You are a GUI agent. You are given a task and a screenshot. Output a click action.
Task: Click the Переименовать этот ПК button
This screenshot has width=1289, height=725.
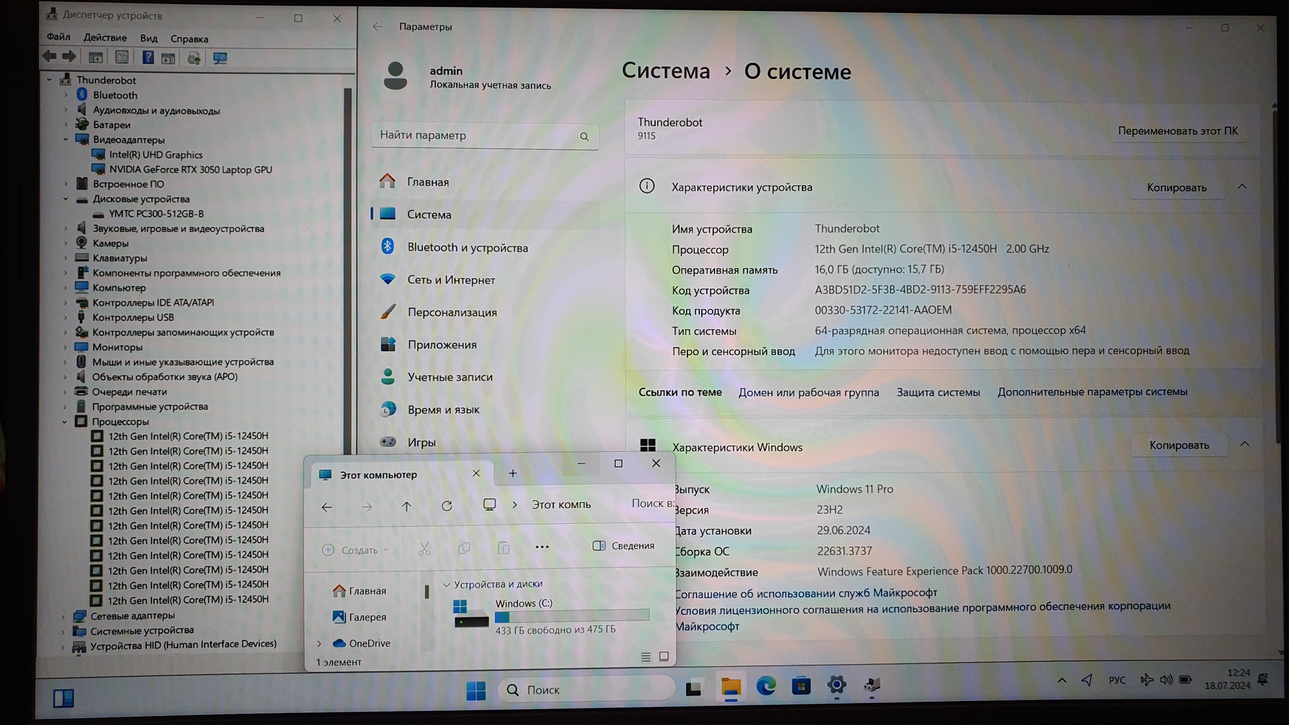click(x=1177, y=131)
